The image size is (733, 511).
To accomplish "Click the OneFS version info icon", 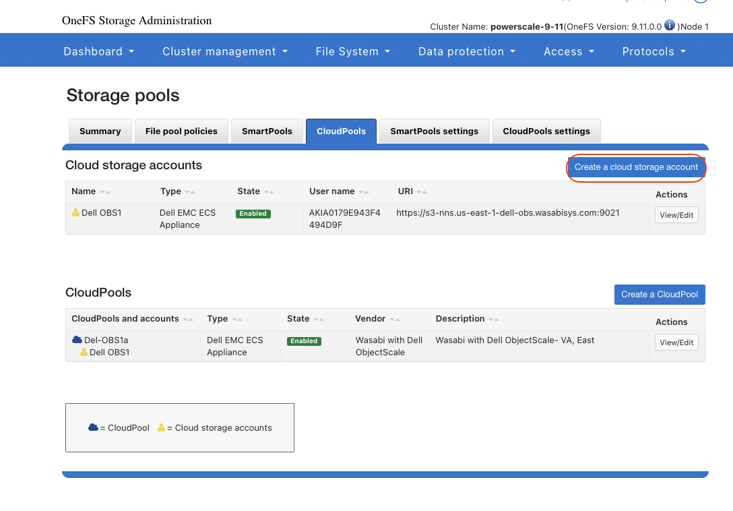I will click(x=670, y=25).
